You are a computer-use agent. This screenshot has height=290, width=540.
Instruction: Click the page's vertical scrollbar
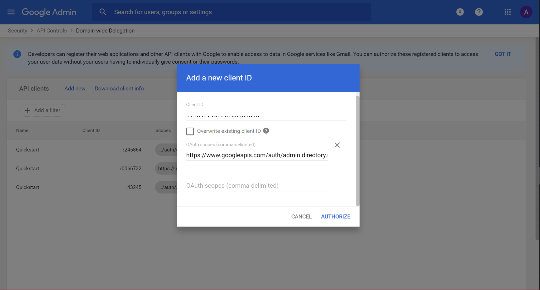(537, 139)
